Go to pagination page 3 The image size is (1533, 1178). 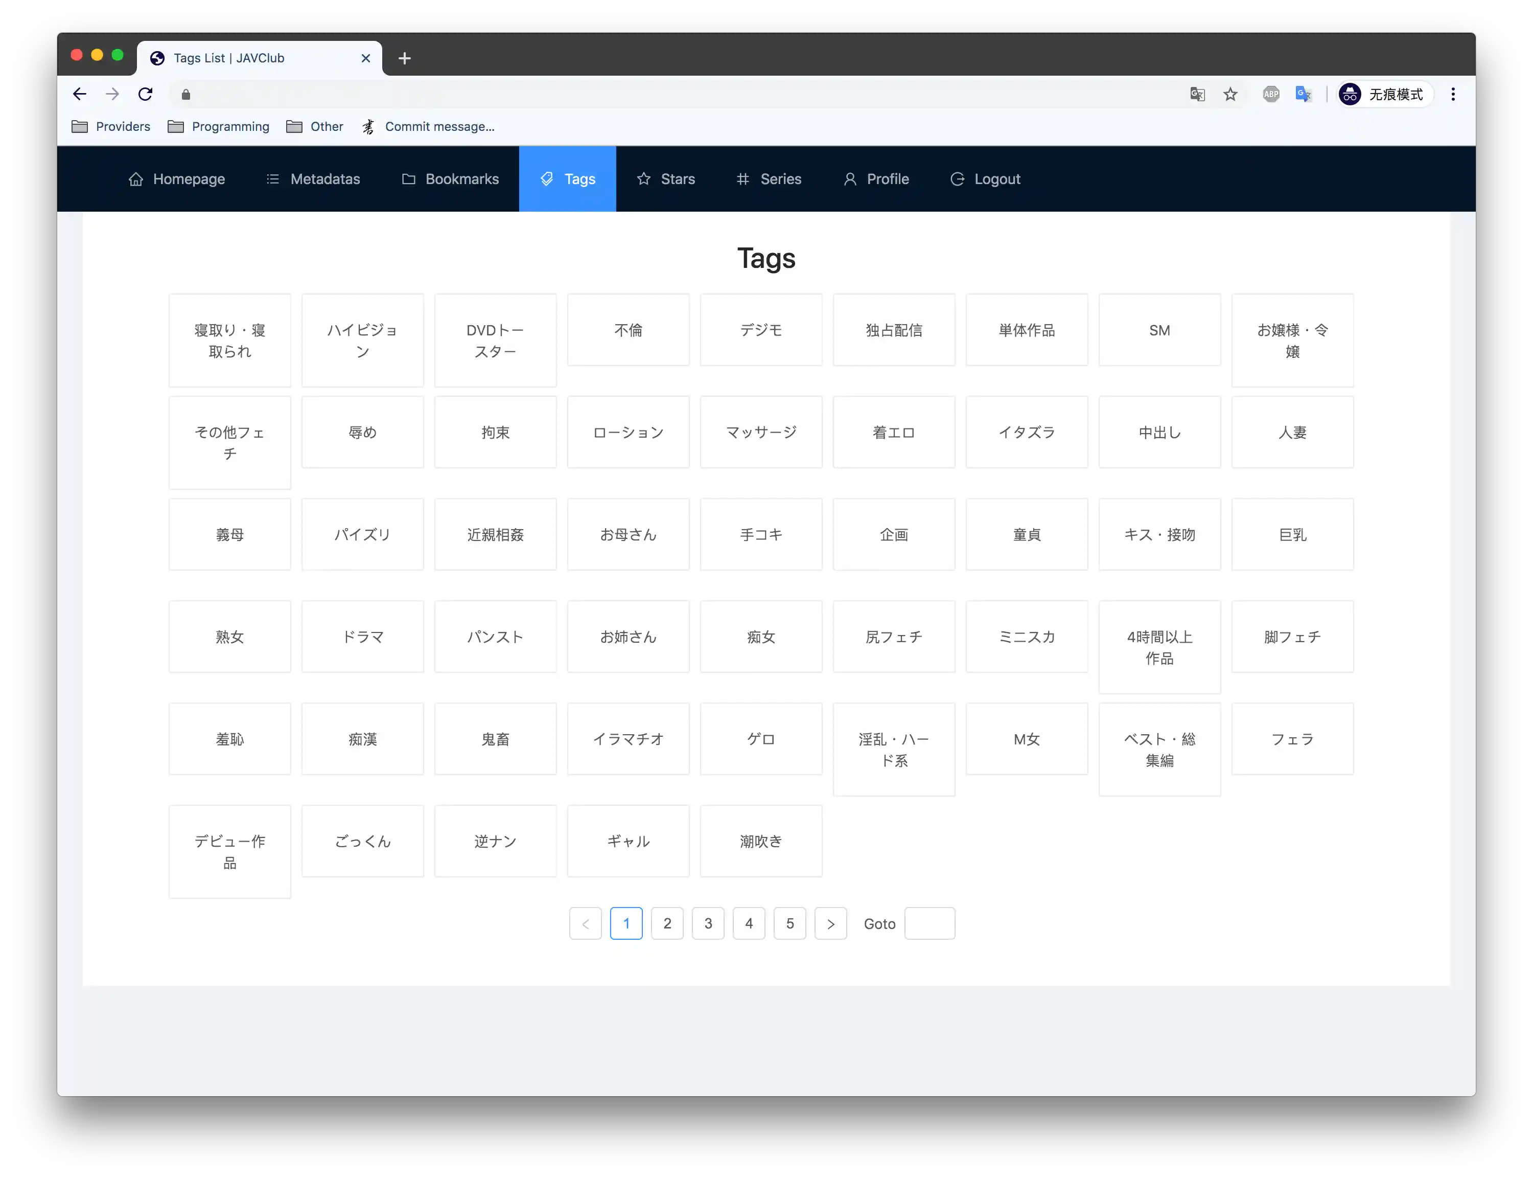pyautogui.click(x=708, y=923)
